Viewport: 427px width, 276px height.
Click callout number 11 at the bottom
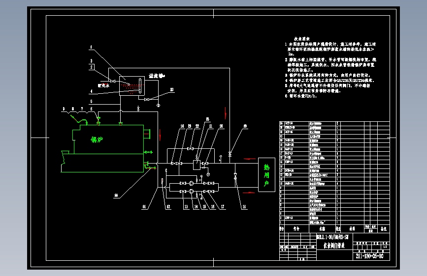pos(144,206)
